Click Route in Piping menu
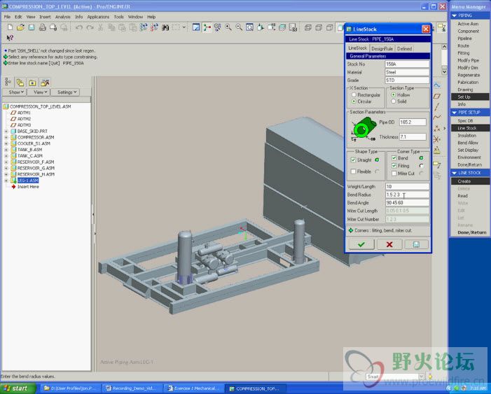The width and height of the screenshot is (491, 394). pyautogui.click(x=463, y=45)
